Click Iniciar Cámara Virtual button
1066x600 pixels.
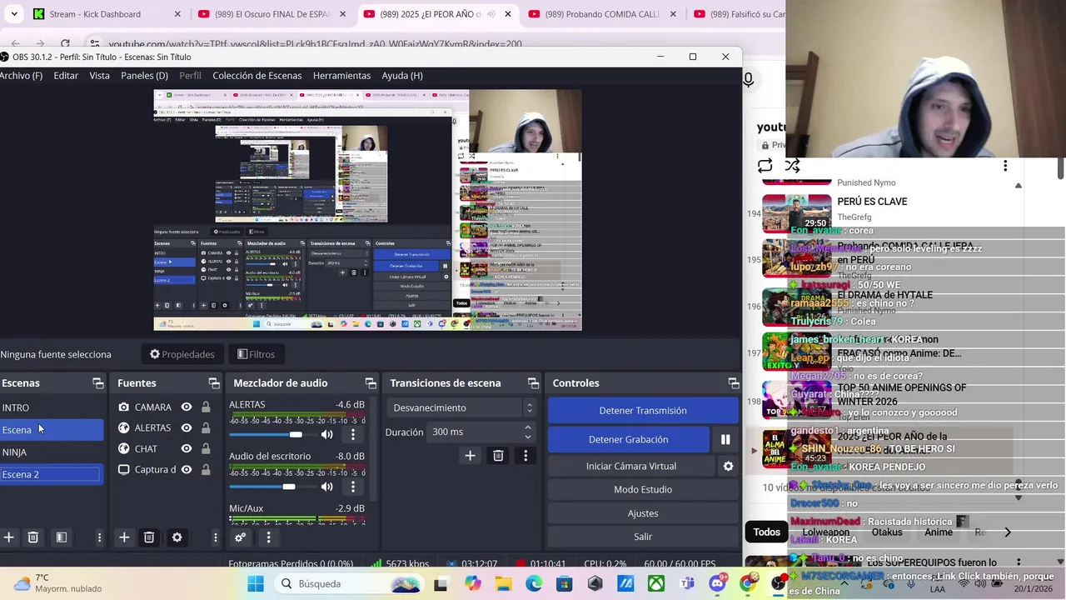pos(631,466)
